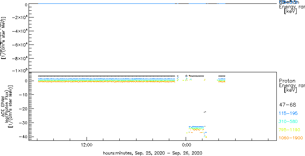Screen dimensions: 305x156
Task: Select the blue 115-195 legend entry
Action: (x=288, y=113)
